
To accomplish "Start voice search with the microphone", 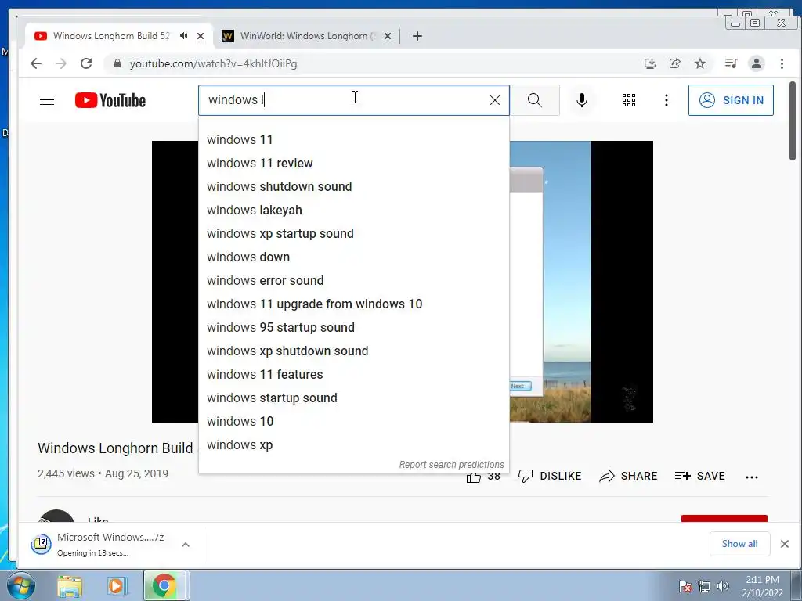I will (x=582, y=100).
